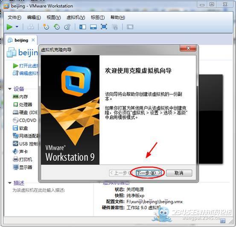236x227 pixels.
Task: Collapse the 描述 description section
Action: pyautogui.click(x=10, y=183)
